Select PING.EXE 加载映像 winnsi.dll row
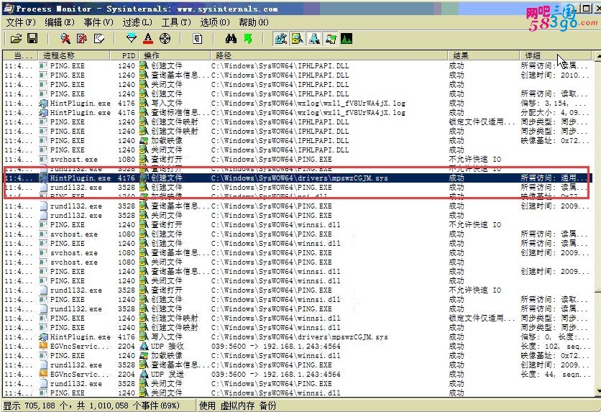The image size is (601, 412). (298, 356)
